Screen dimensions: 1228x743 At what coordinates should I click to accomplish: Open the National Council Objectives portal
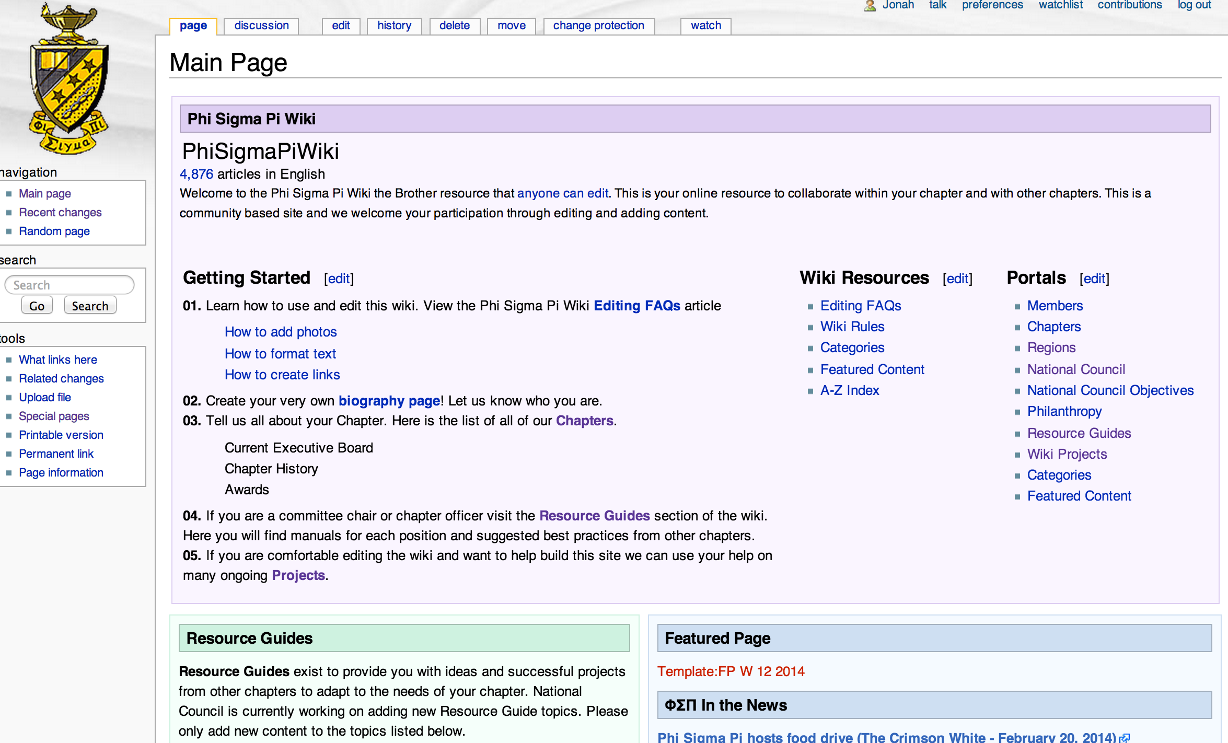pos(1110,390)
